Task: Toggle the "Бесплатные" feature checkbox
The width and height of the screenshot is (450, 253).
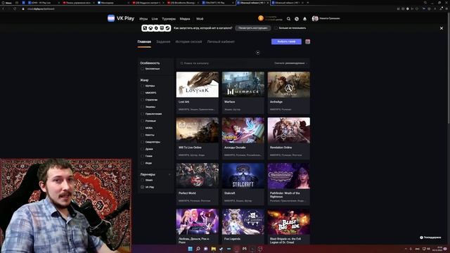Action: (x=142, y=69)
